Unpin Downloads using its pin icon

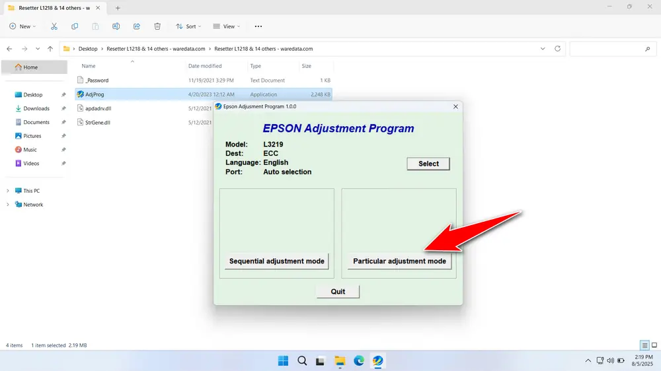pyautogui.click(x=63, y=109)
